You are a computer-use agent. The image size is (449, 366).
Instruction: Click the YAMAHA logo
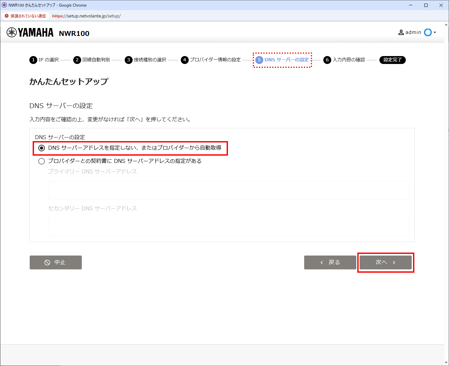point(30,32)
